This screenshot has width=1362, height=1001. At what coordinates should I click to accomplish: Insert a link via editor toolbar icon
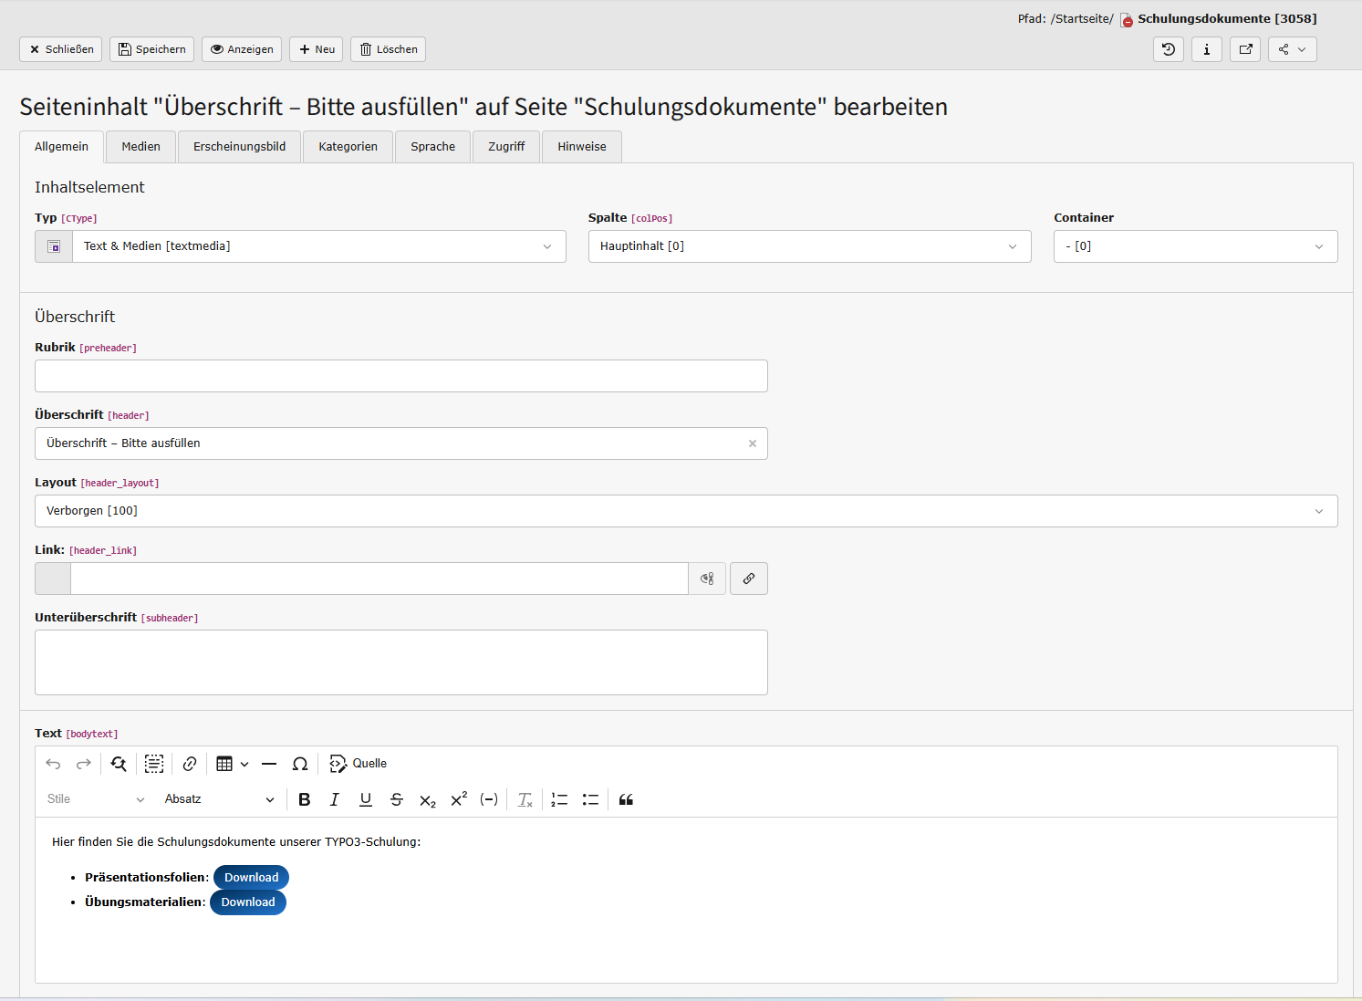click(x=190, y=764)
